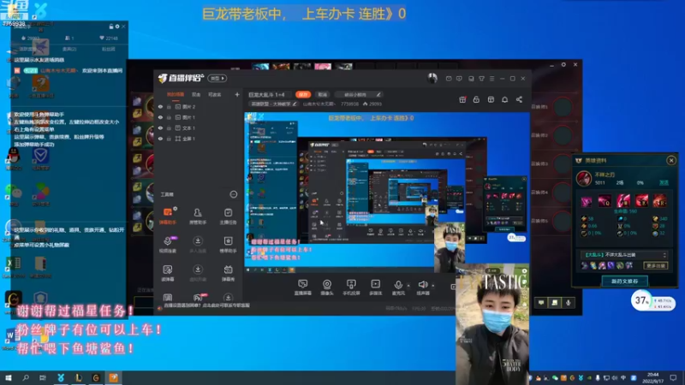Click the gear icon in danmu assistant panel
This screenshot has height=385, width=685.
point(117,27)
